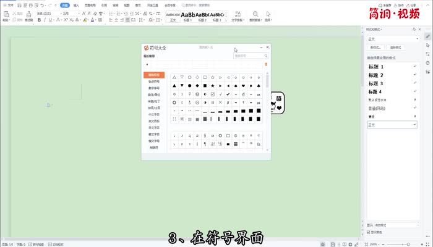Click the Bold formatting icon

[x=39, y=20]
